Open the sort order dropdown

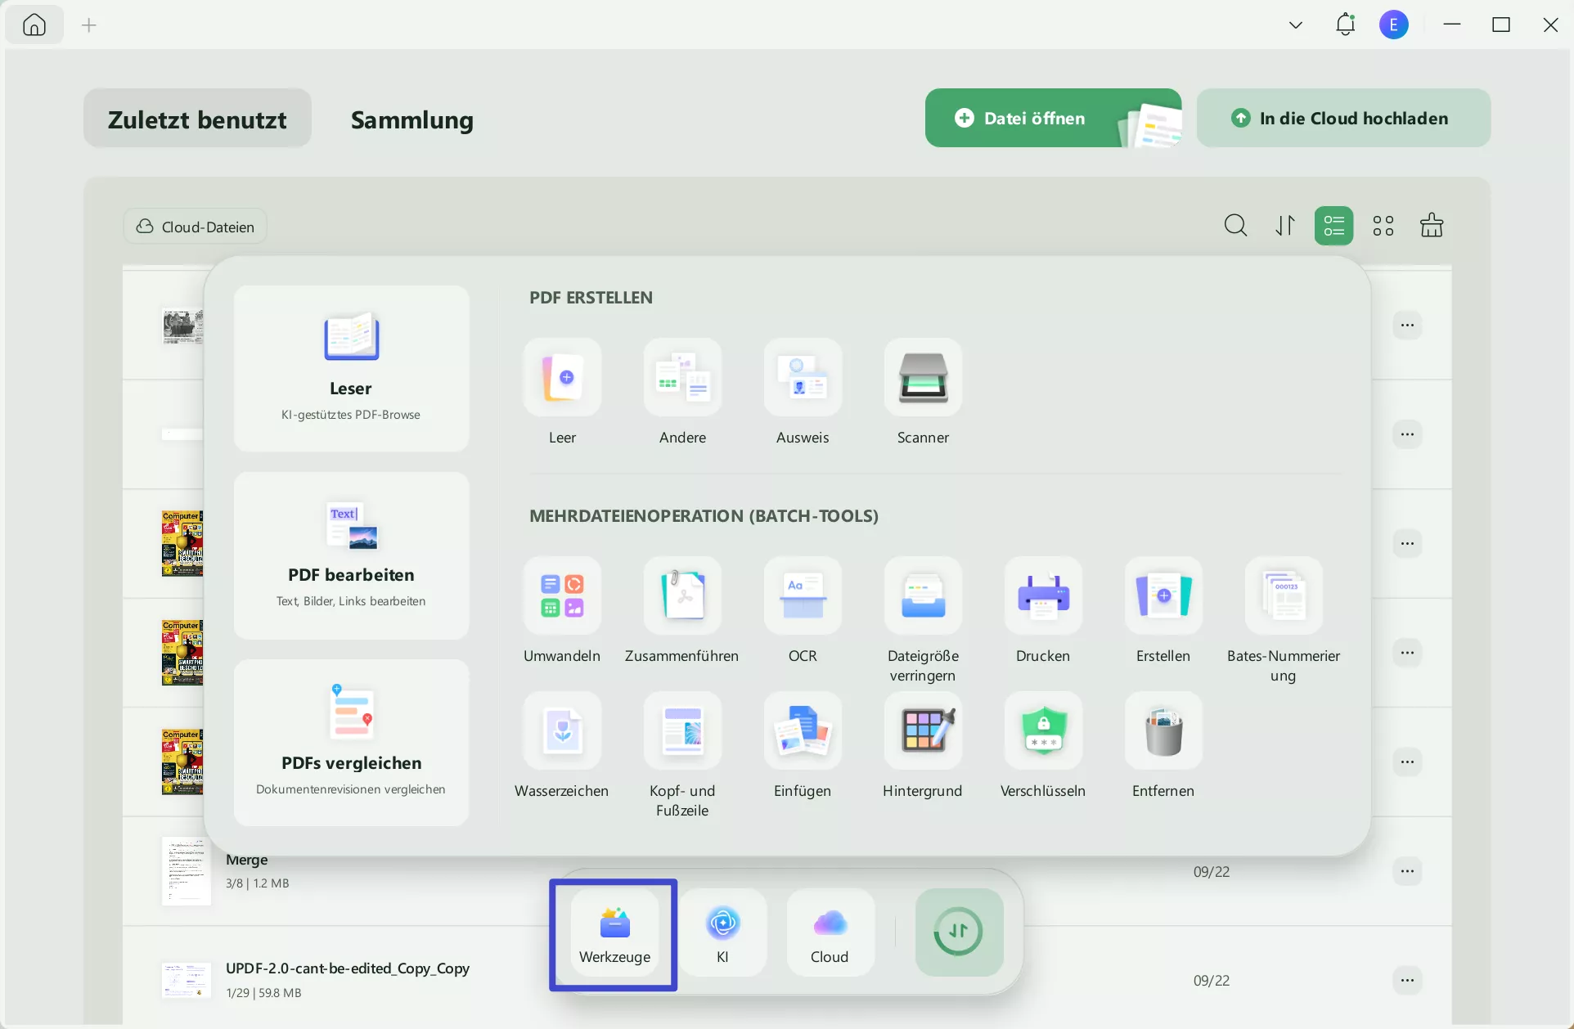(x=1284, y=226)
